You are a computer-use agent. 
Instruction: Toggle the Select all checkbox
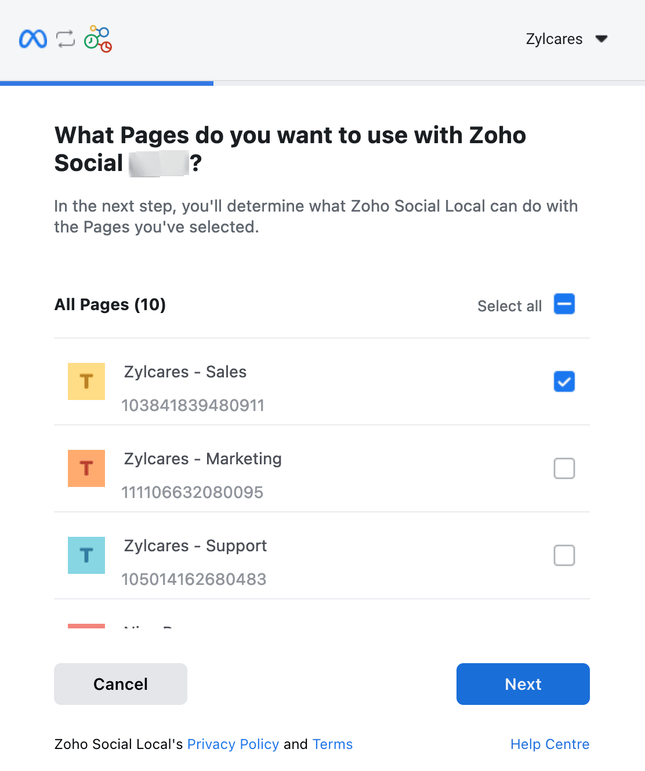[x=564, y=304]
